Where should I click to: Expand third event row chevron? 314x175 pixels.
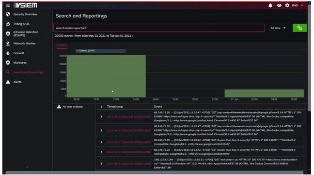pos(101,142)
